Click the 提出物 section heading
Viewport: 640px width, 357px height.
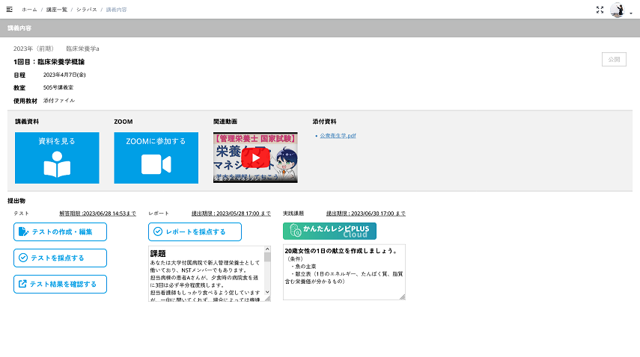pyautogui.click(x=16, y=201)
